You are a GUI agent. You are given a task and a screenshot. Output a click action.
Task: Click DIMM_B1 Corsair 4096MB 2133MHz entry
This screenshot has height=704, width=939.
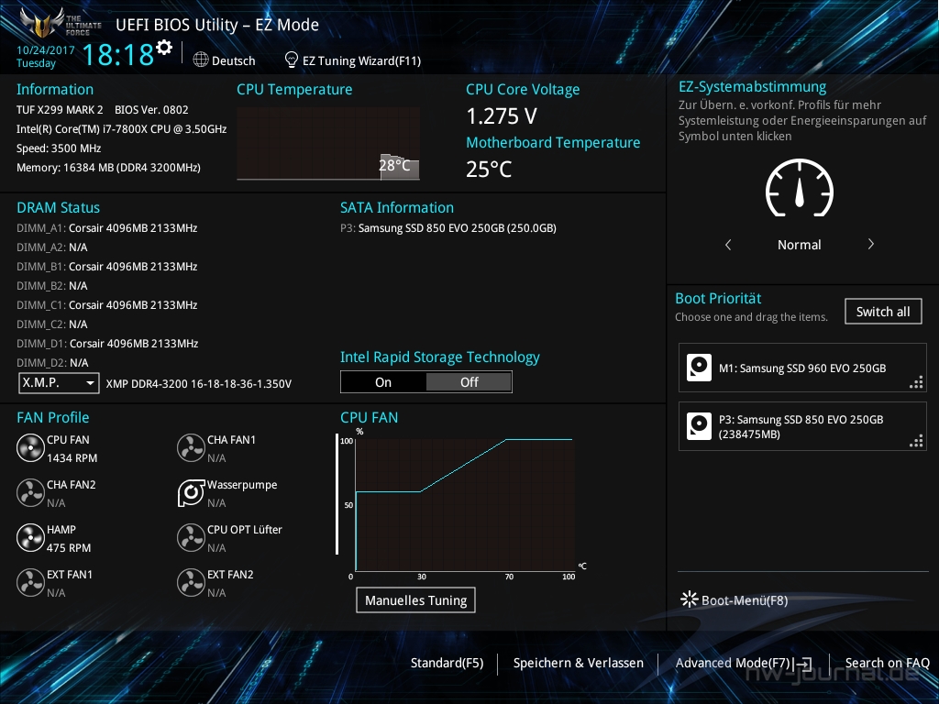[x=107, y=267]
